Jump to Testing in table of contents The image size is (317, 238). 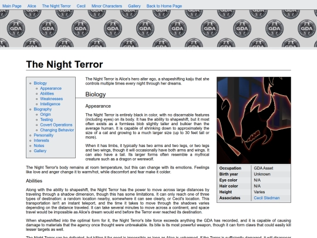tap(46, 120)
